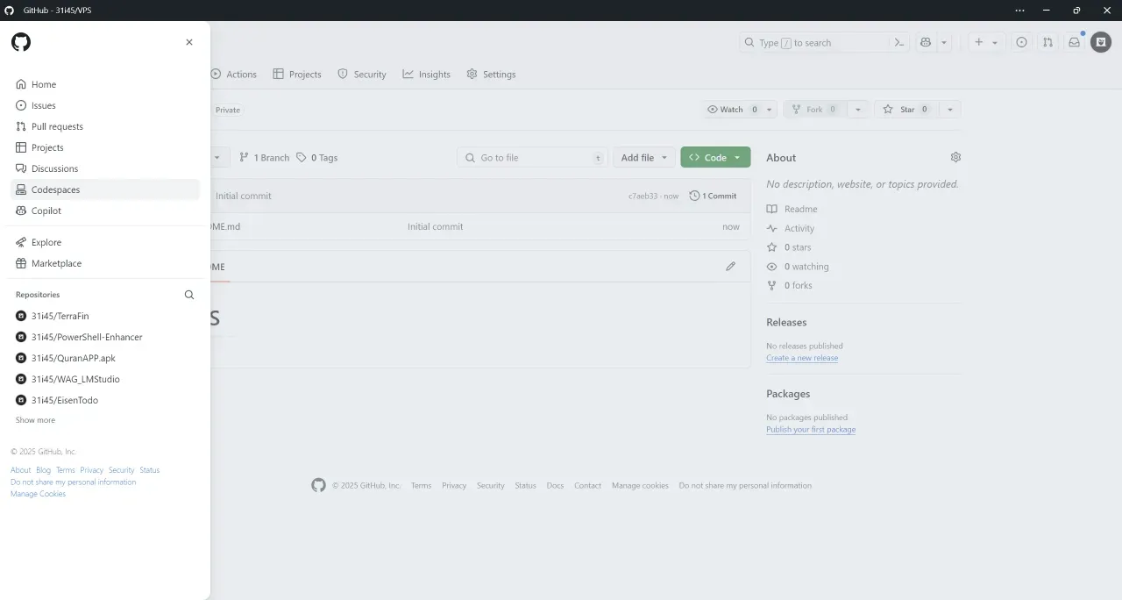Click the 0 watching link

point(798,267)
